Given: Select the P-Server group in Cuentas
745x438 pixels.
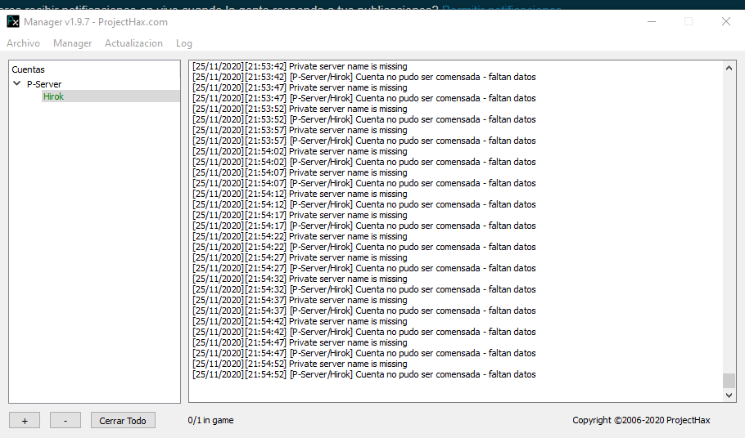Looking at the screenshot, I should pyautogui.click(x=44, y=84).
